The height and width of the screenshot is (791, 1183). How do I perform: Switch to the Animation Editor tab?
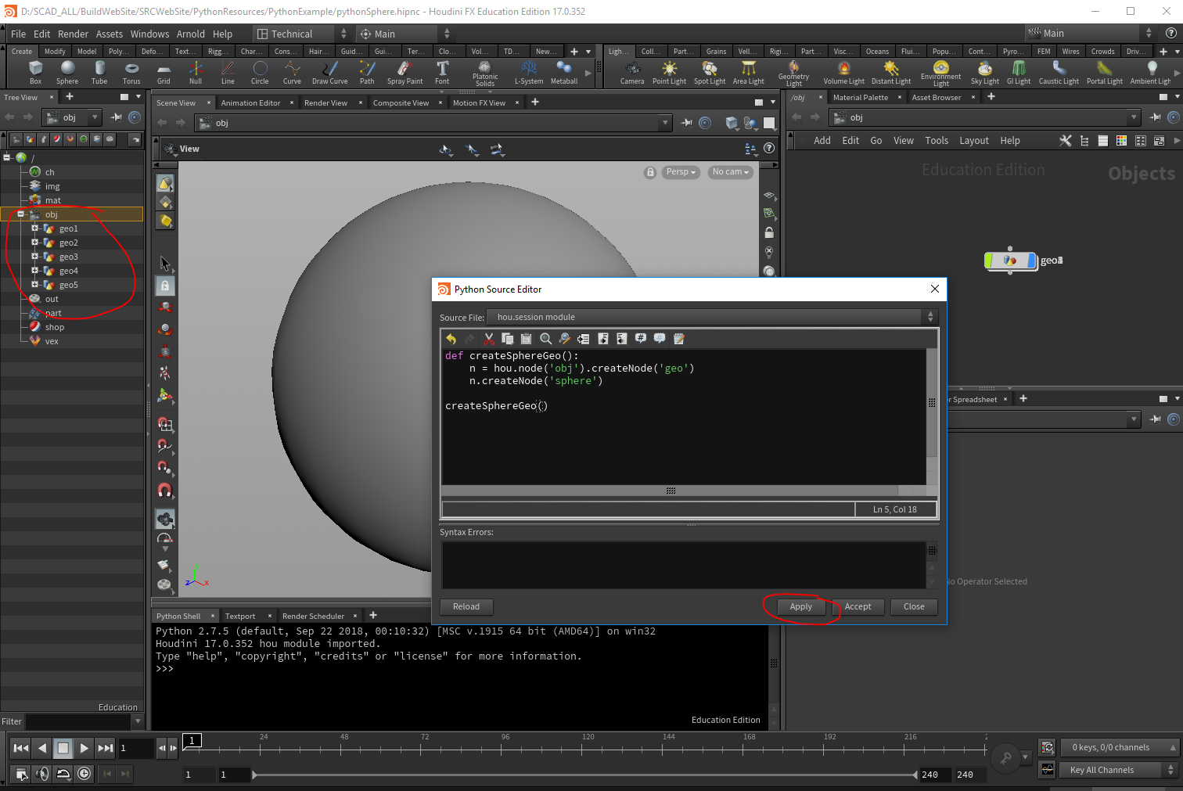pos(250,102)
